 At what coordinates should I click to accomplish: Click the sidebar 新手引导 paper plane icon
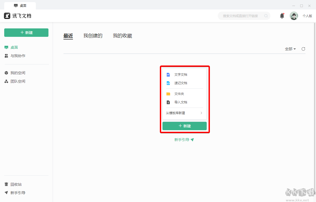click(x=6, y=193)
